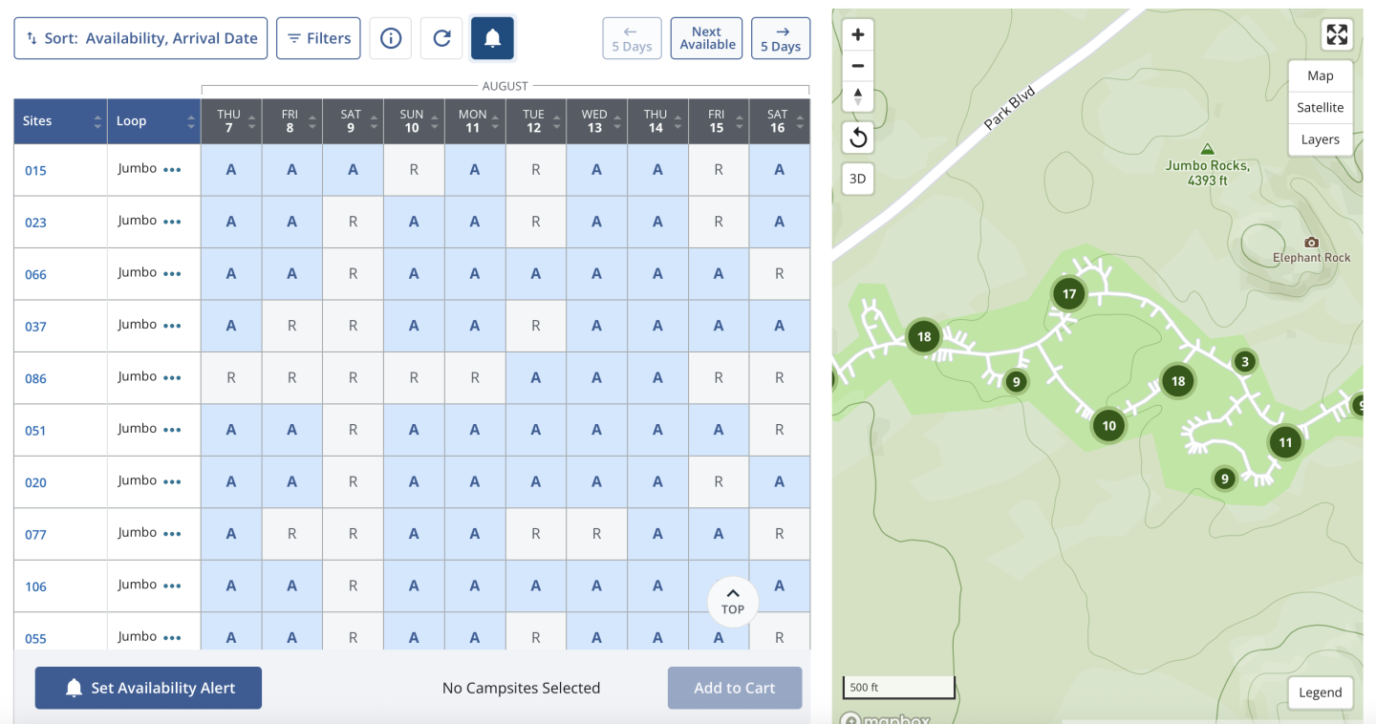This screenshot has height=724, width=1376.
Task: Select site 086 Tuesday 12 available cell
Action: 535,378
